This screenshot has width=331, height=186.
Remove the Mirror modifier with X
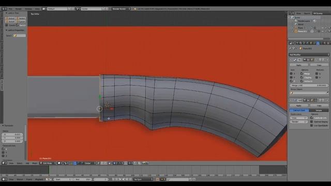tap(327, 60)
